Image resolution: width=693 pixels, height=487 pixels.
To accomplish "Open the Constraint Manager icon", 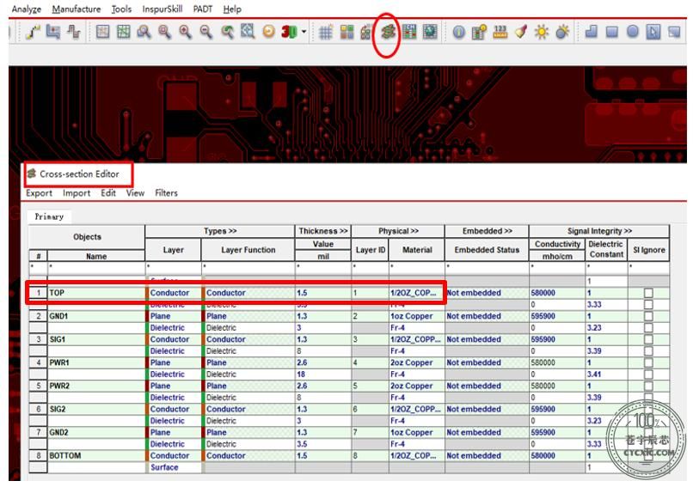I will (x=409, y=33).
